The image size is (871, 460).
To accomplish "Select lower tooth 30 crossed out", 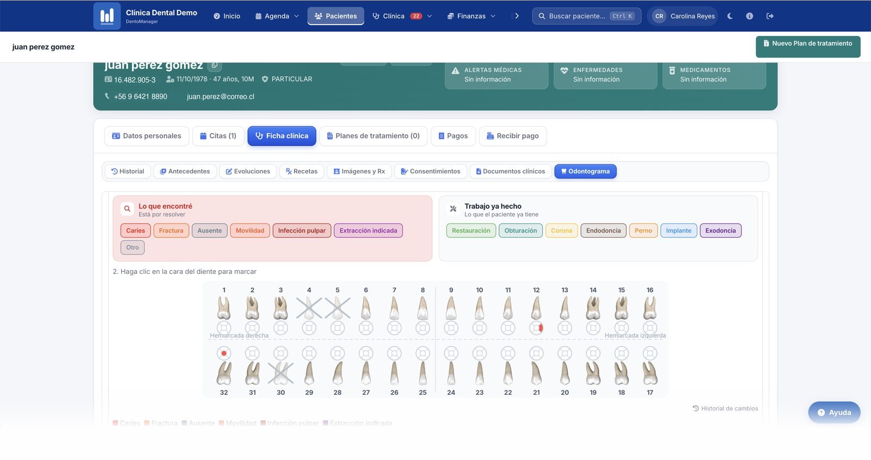I will coord(281,373).
